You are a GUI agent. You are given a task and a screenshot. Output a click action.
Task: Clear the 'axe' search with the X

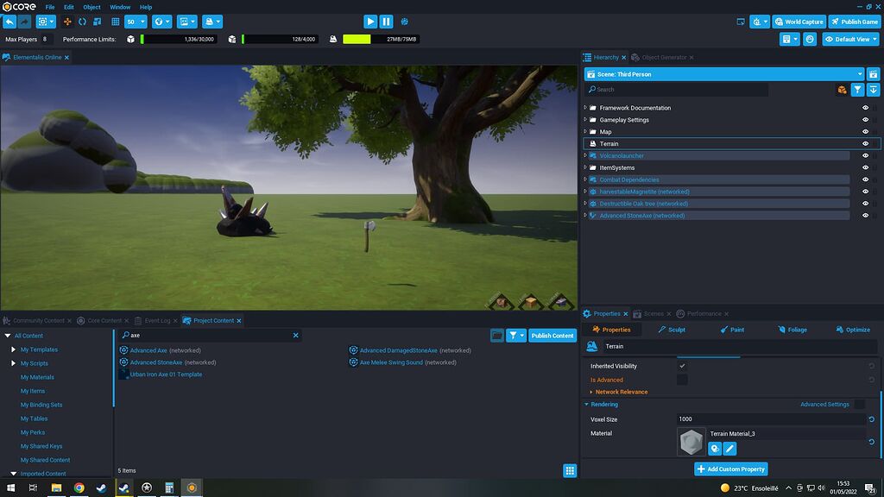295,336
